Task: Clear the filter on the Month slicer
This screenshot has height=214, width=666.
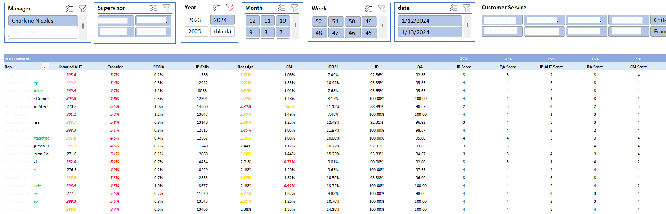Action: pyautogui.click(x=294, y=8)
